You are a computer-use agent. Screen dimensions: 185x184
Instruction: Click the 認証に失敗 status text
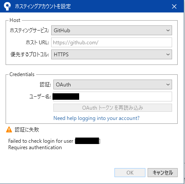(27, 129)
